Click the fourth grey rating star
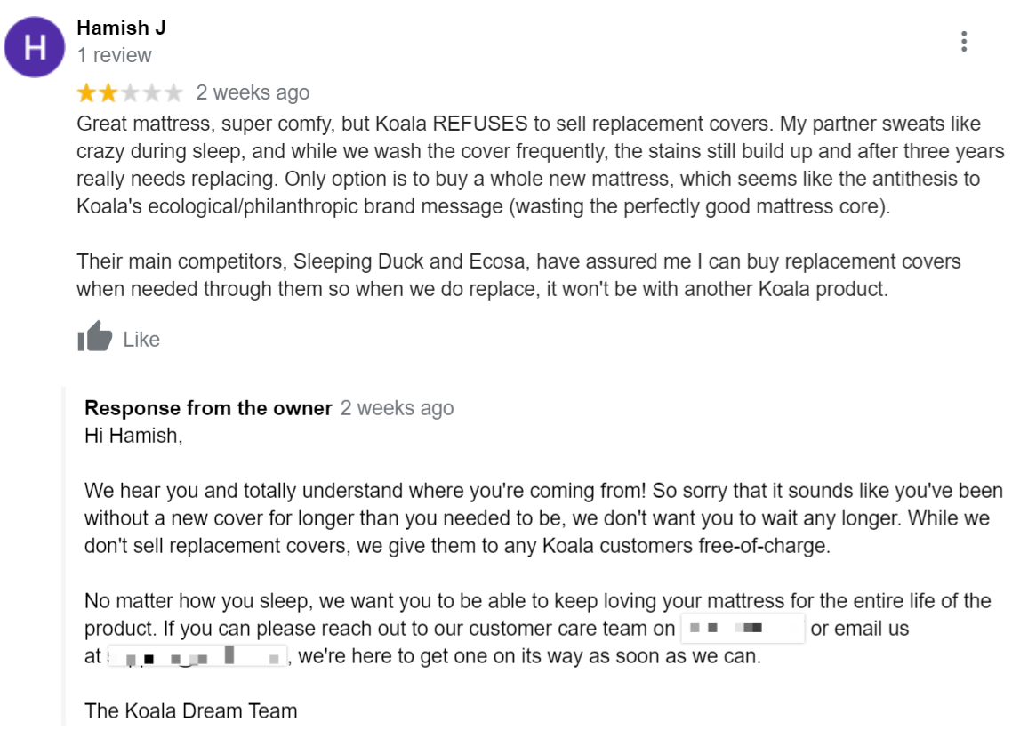1036x754 pixels. (x=151, y=92)
